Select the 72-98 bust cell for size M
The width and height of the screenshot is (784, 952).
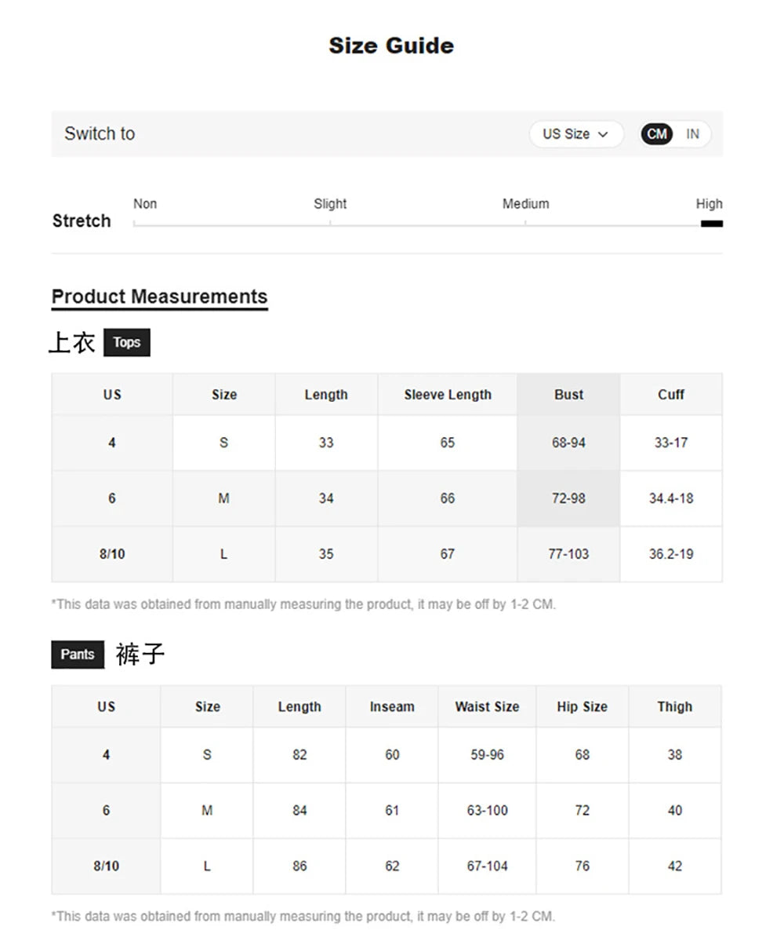[568, 498]
